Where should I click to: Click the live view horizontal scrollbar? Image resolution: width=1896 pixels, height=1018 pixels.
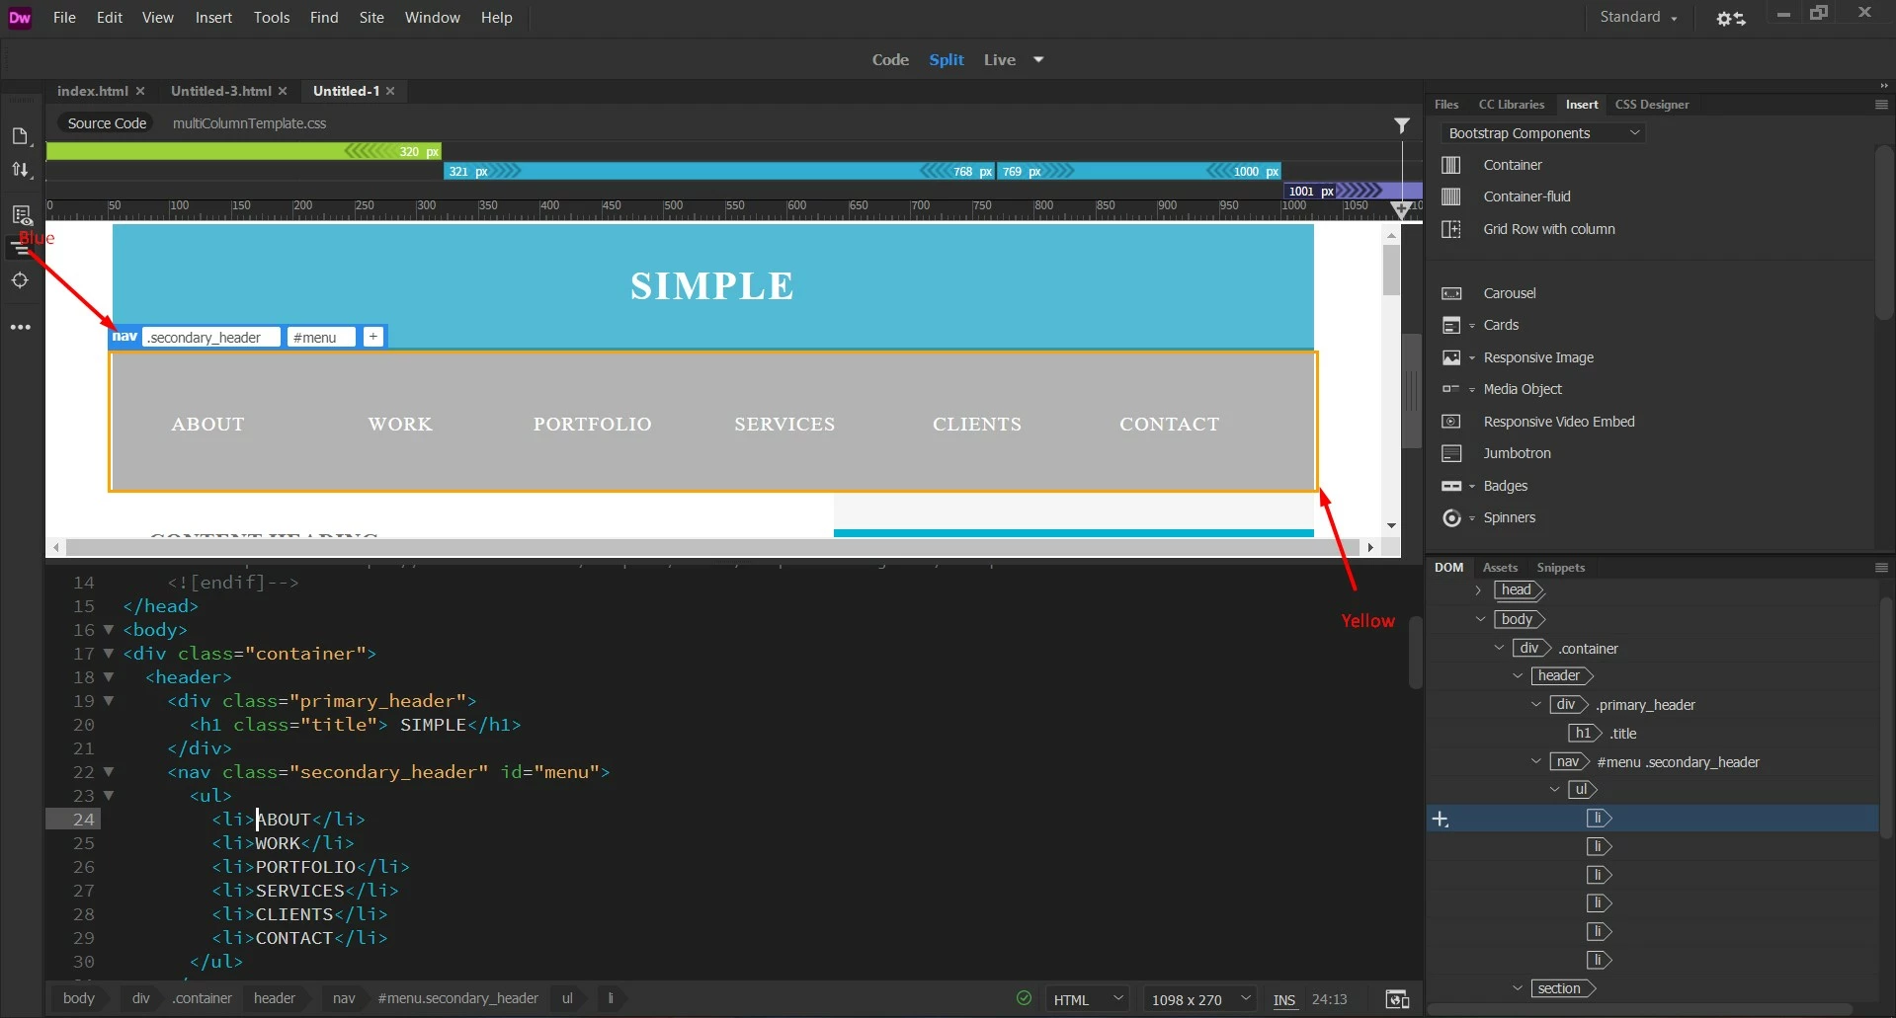[713, 547]
